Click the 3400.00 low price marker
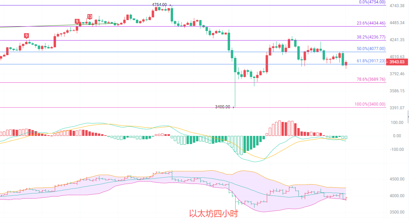 pyautogui.click(x=223, y=107)
